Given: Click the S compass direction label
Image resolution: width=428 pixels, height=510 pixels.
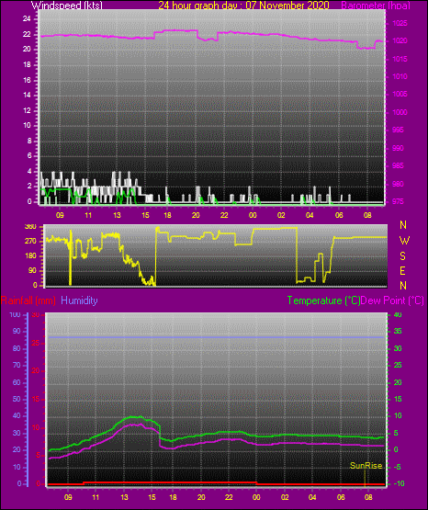Looking at the screenshot, I should click(402, 256).
